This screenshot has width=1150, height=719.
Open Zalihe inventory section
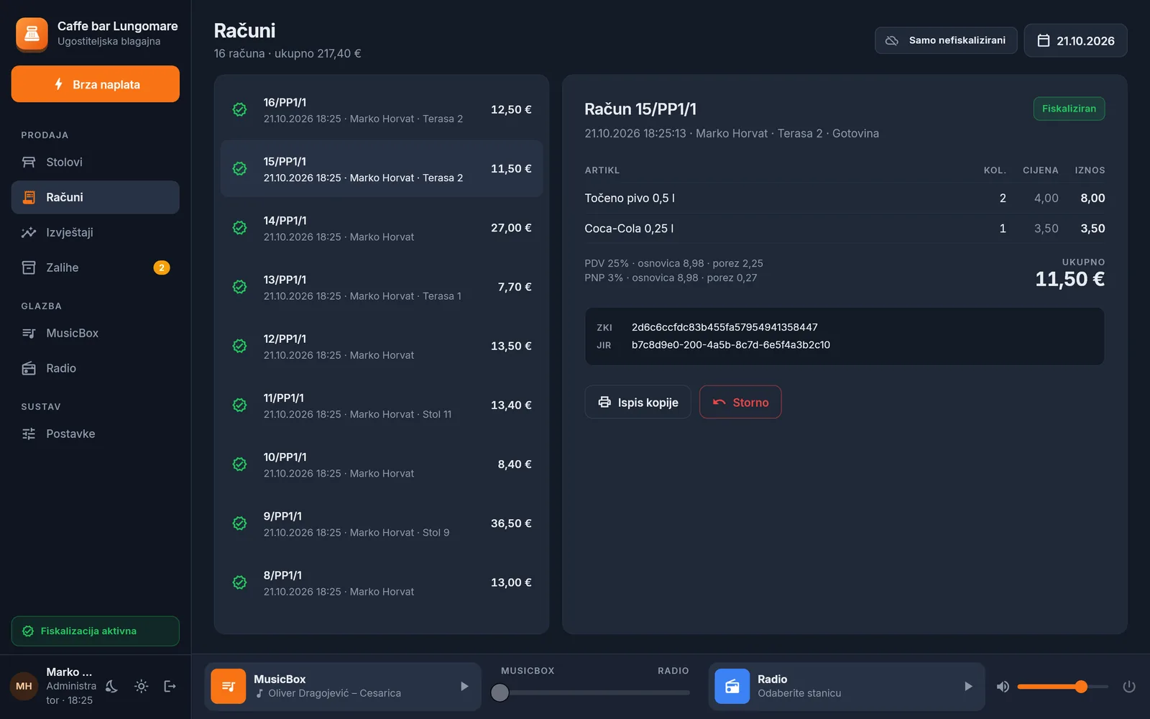95,267
